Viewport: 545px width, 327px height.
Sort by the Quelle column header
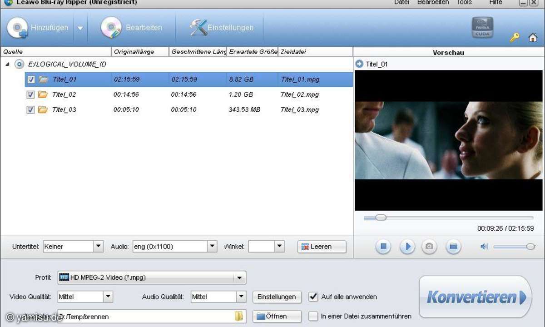[x=56, y=52]
